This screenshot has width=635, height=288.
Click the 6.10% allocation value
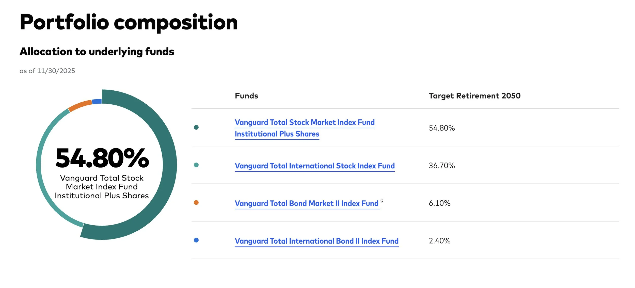[439, 203]
